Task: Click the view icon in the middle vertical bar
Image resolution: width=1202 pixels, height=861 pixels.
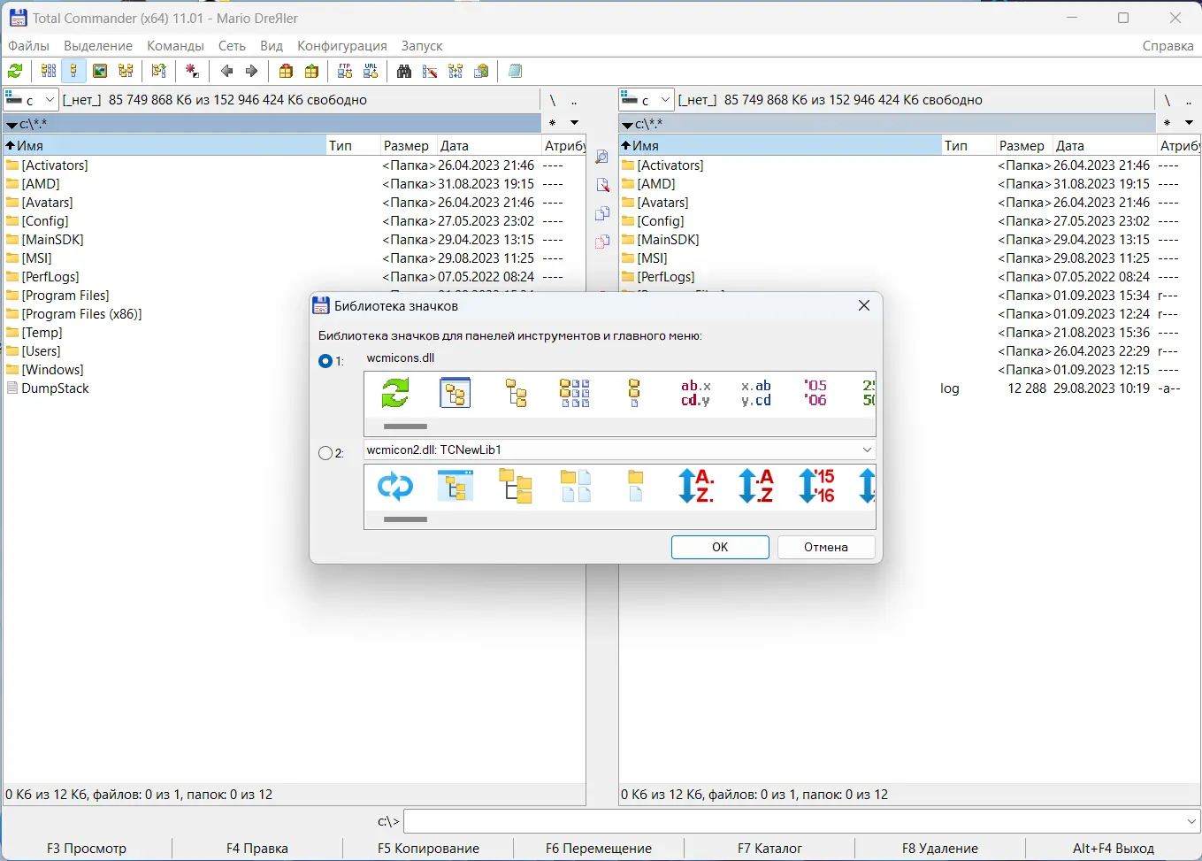Action: pyautogui.click(x=602, y=157)
